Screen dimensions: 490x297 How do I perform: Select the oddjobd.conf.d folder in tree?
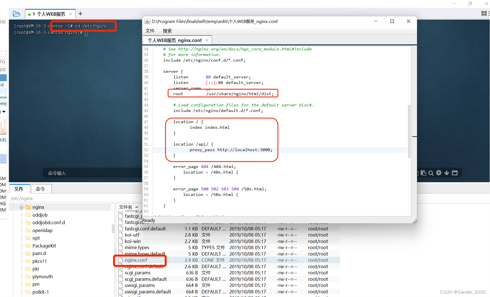tap(48, 223)
